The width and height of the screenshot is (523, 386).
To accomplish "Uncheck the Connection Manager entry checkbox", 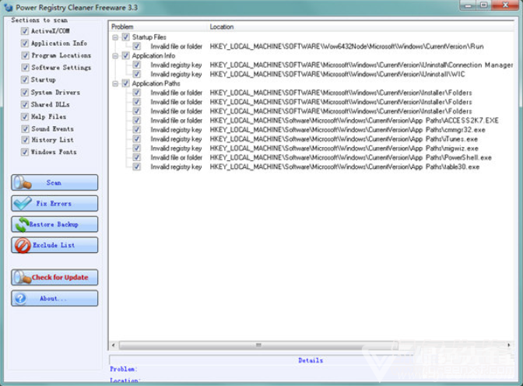I will click(137, 65).
